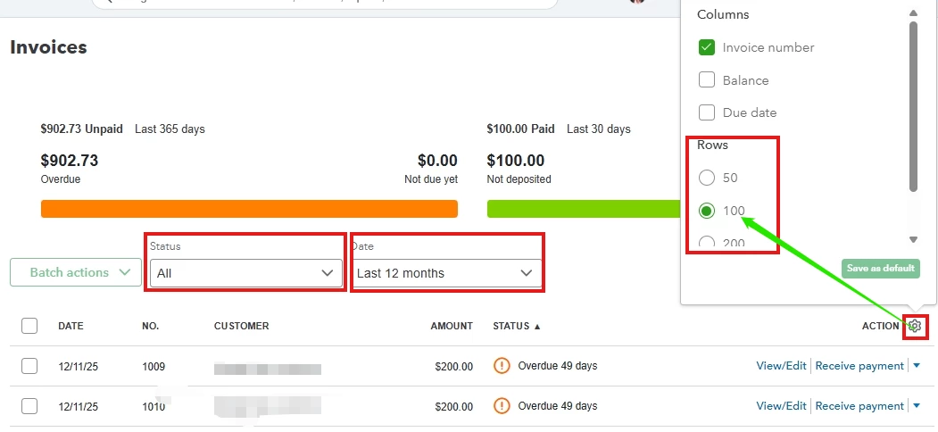Tick the select-all invoices header checkbox
The width and height of the screenshot is (938, 432).
(x=29, y=326)
